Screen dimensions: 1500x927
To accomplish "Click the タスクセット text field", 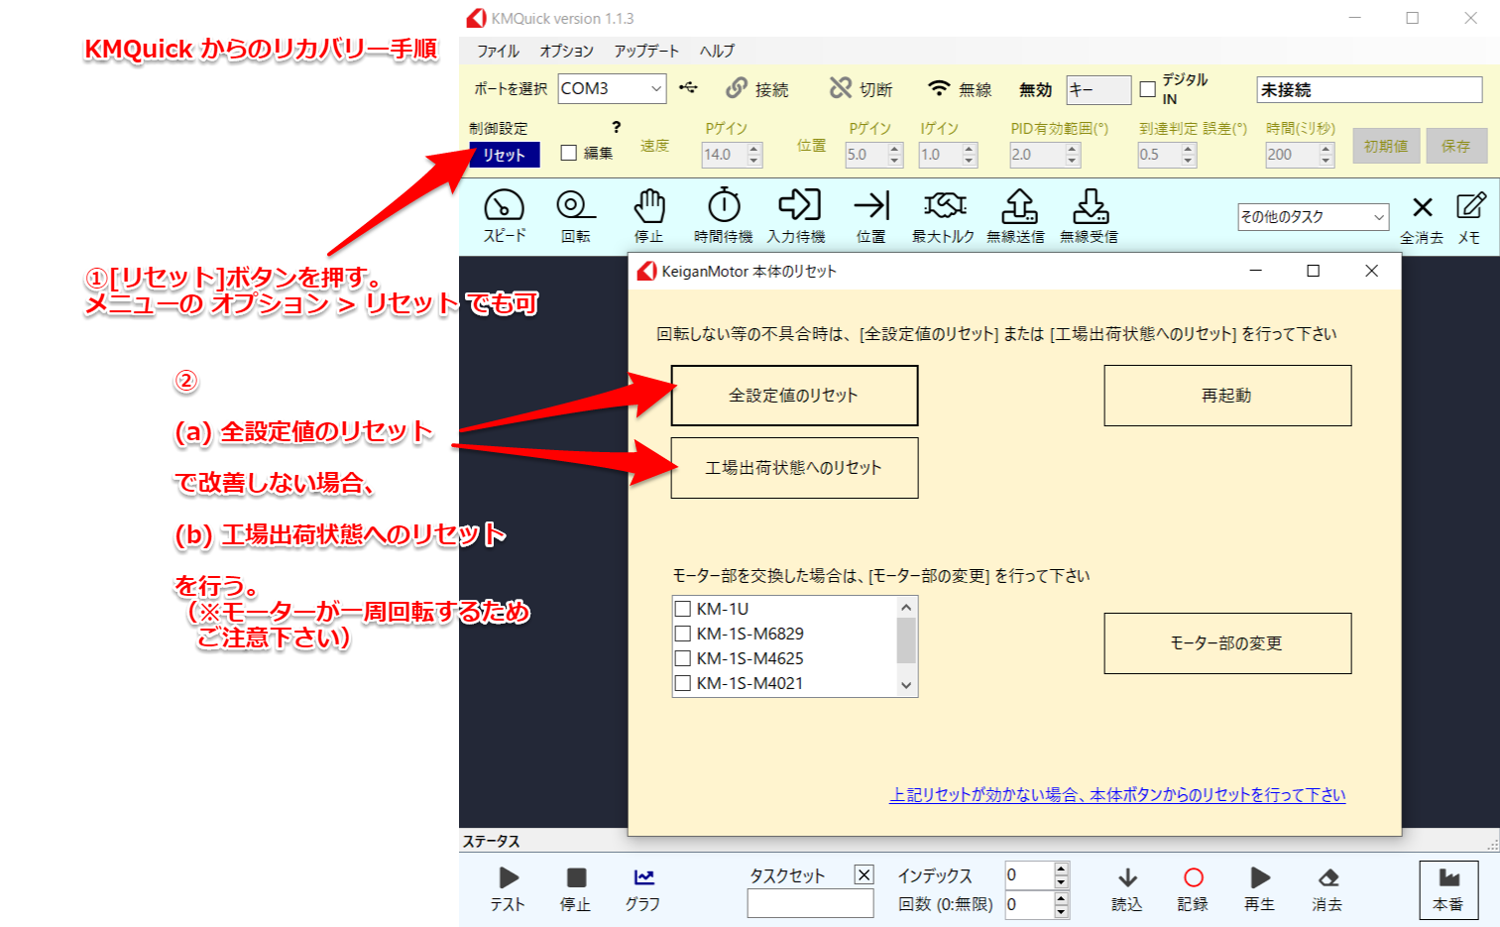I will click(x=810, y=903).
